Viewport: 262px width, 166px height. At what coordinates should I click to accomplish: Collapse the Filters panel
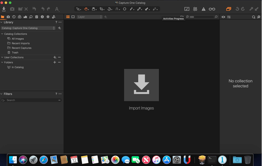click(2, 94)
